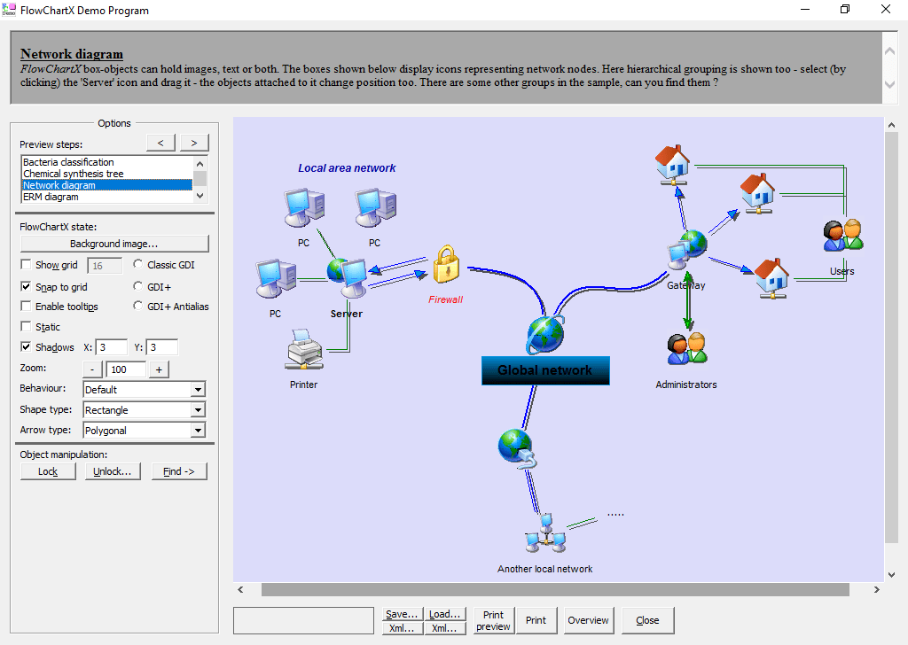
Task: Expand the Arrow type combo box
Action: 197,430
